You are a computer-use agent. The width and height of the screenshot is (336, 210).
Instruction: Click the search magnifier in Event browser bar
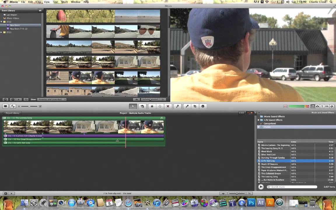[x=26, y=99]
